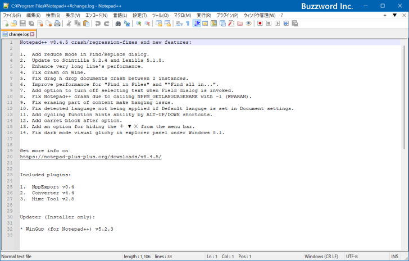Click the Open file folder icon
The width and height of the screenshot is (409, 261).
click(14, 24)
